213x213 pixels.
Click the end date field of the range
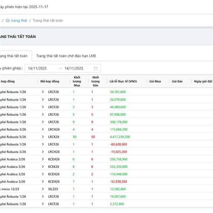[74, 68]
